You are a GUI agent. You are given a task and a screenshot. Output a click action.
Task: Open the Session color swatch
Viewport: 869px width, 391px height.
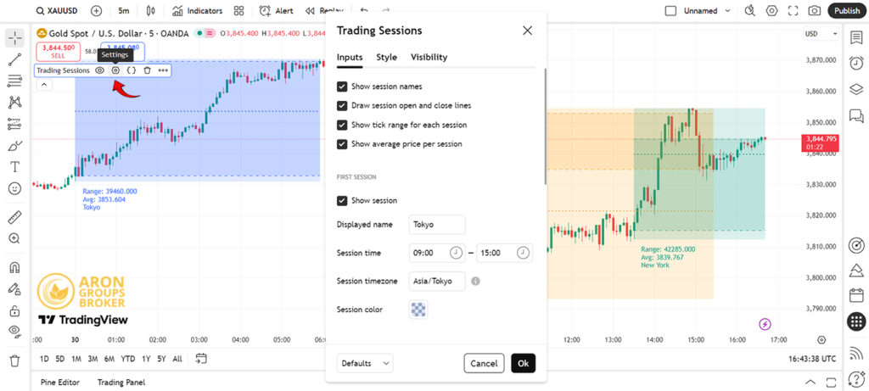418,310
